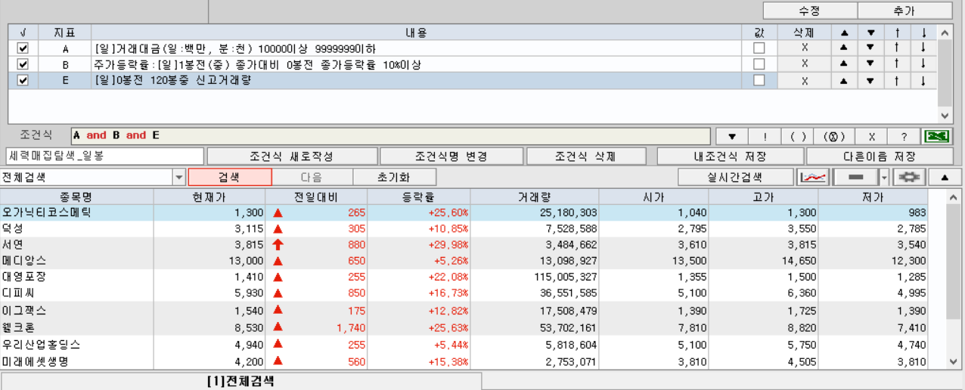
Task: Move condition A to top with ↑ arrow
Action: (897, 48)
